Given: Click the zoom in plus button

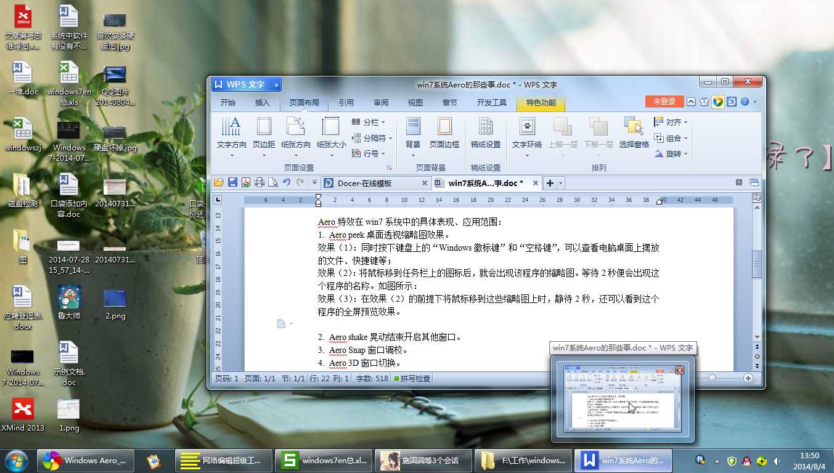Looking at the screenshot, I should tap(748, 378).
